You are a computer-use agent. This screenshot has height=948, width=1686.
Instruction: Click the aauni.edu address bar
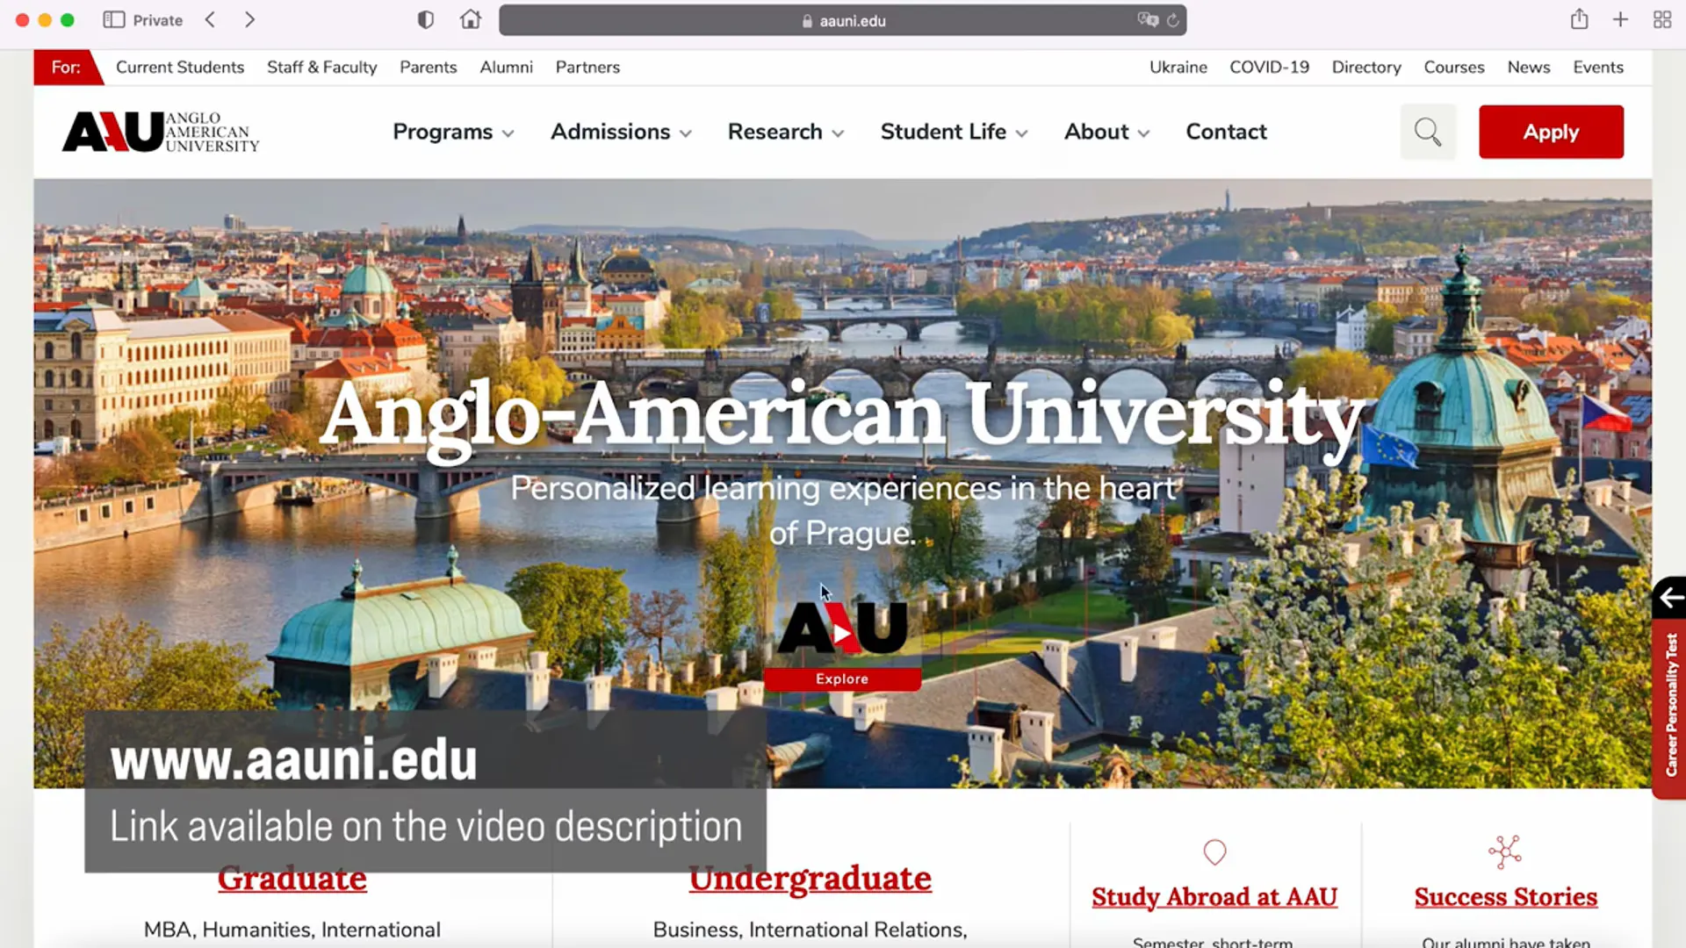click(842, 20)
